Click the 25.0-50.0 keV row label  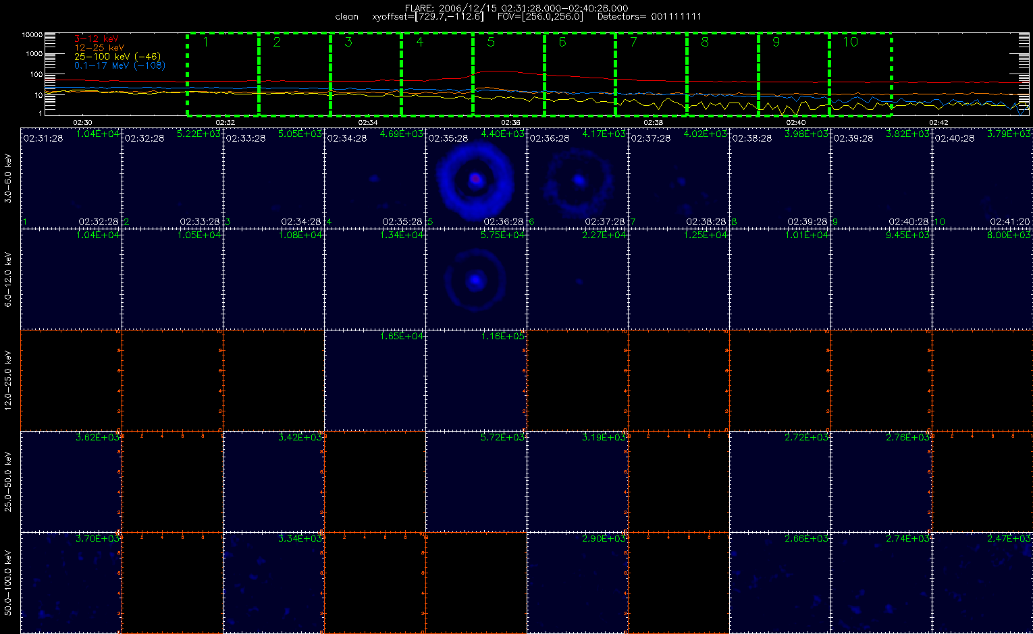[x=9, y=482]
